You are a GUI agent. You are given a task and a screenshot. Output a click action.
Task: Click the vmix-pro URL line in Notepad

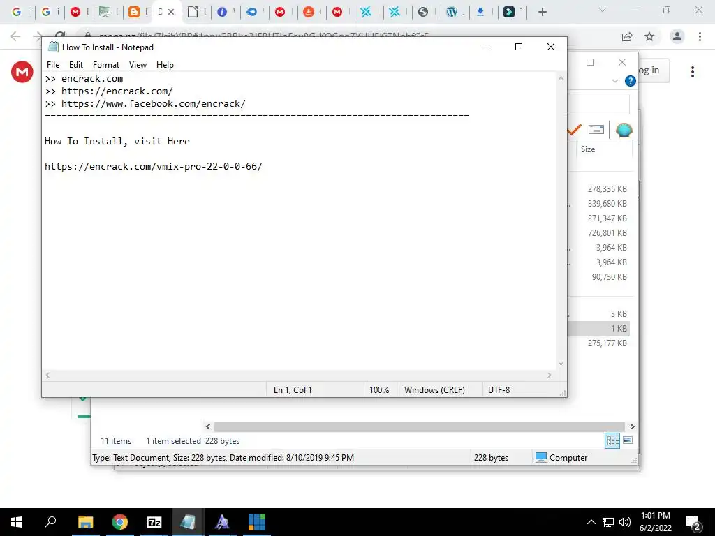point(153,166)
